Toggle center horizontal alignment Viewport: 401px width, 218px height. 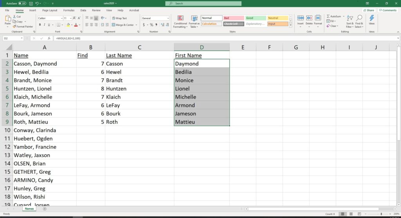click(x=91, y=25)
